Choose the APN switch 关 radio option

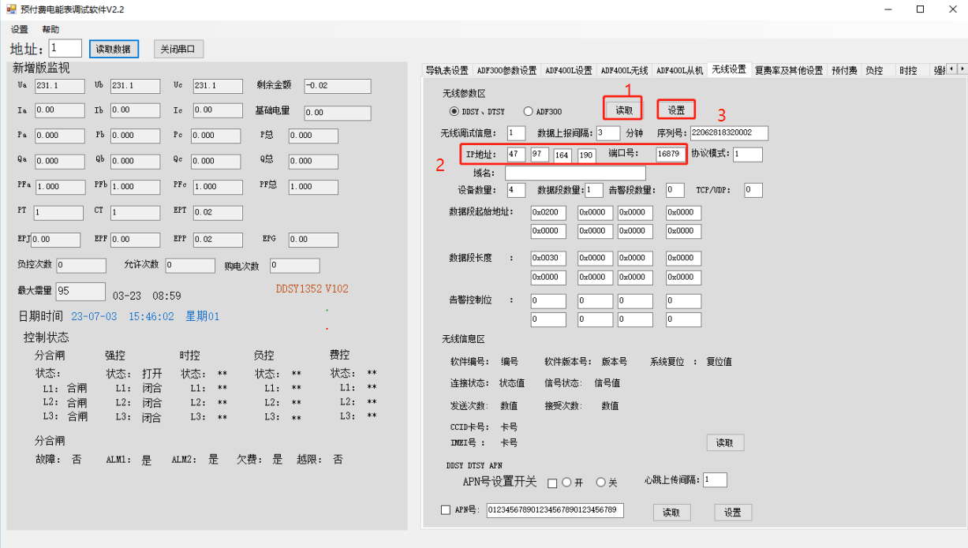tap(600, 483)
